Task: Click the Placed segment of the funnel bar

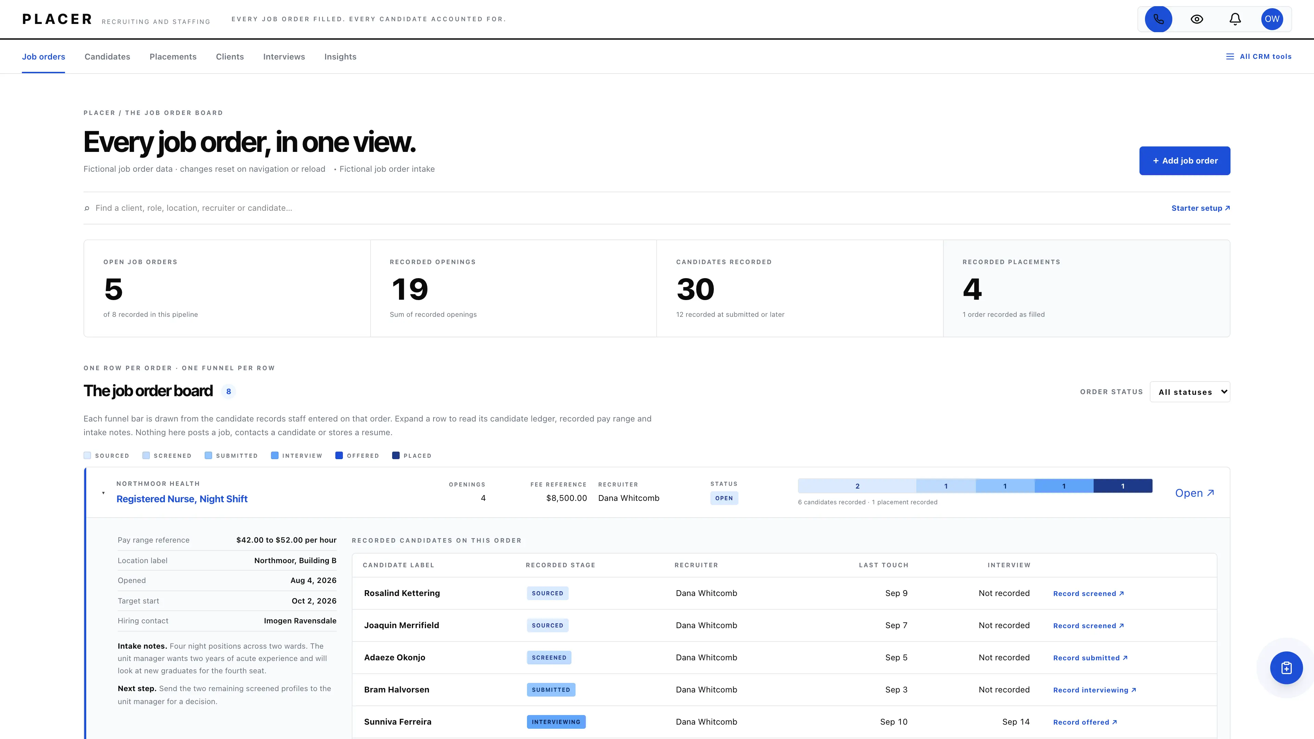Action: click(x=1123, y=486)
